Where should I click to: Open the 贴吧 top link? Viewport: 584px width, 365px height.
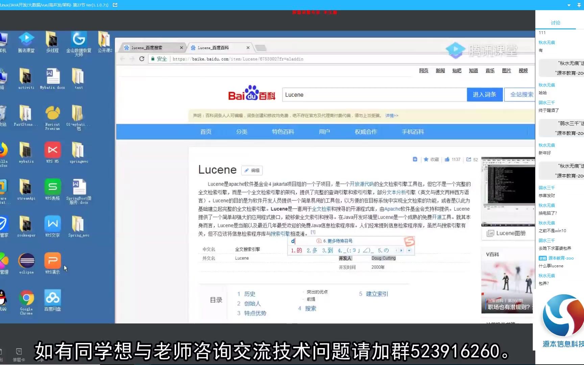tap(457, 71)
